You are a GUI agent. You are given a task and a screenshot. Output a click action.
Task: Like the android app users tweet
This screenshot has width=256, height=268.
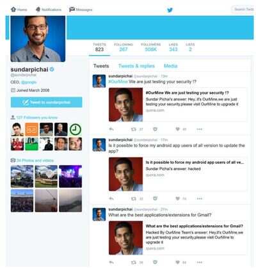[177, 198]
